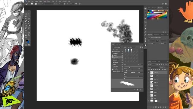Select Brush Tip Shape section
This screenshot has height=109, width=193.
116,50
